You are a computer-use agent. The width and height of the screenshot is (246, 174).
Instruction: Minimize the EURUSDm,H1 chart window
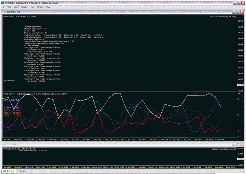pyautogui.click(x=234, y=144)
